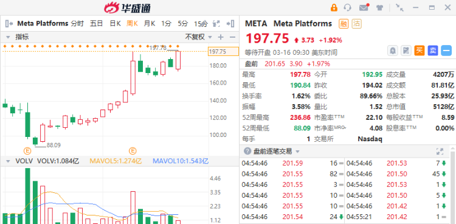Open the stock note icon beside bell

click(406, 51)
